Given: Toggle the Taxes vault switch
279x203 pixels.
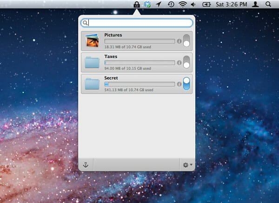Looking at the screenshot, I should 186,62.
